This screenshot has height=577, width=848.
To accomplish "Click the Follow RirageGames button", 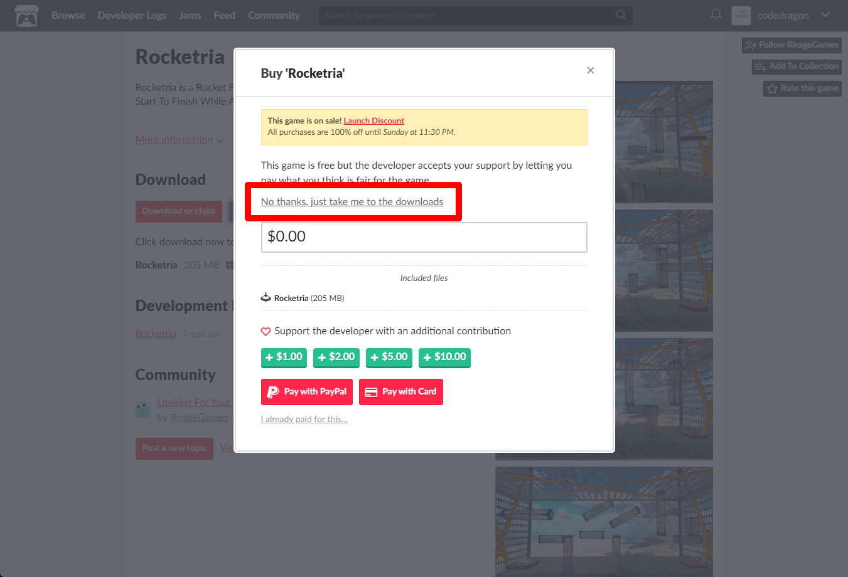I will 792,45.
